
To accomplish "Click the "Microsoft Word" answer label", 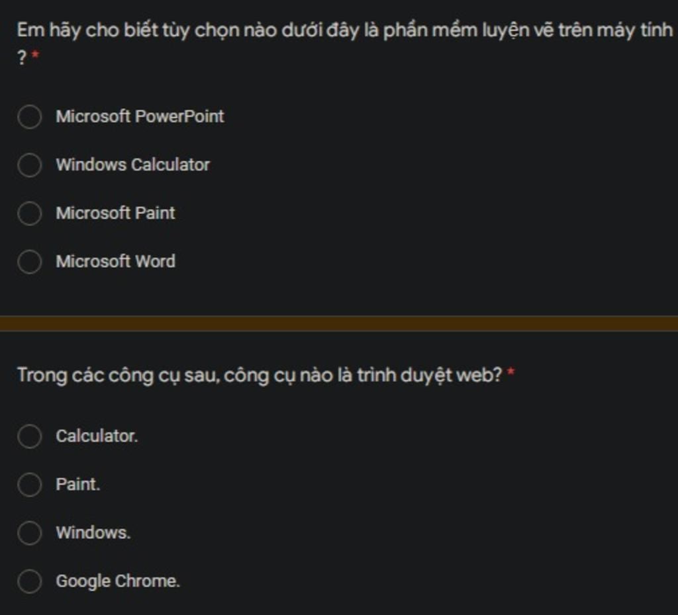I will tap(115, 261).
